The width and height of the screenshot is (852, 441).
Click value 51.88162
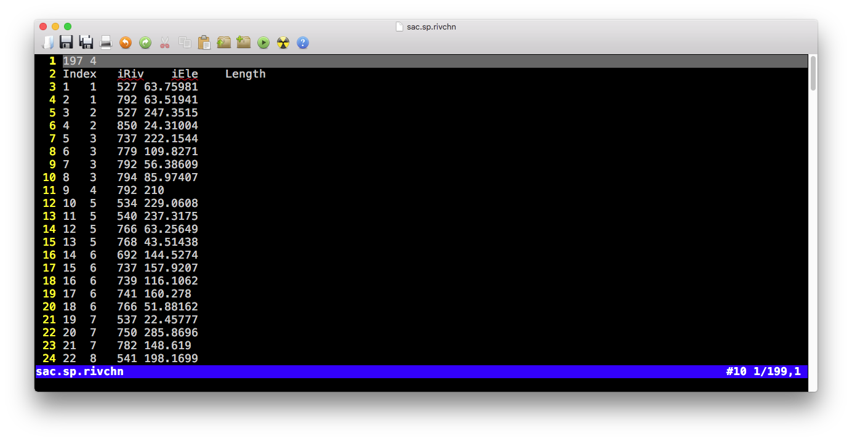[171, 307]
